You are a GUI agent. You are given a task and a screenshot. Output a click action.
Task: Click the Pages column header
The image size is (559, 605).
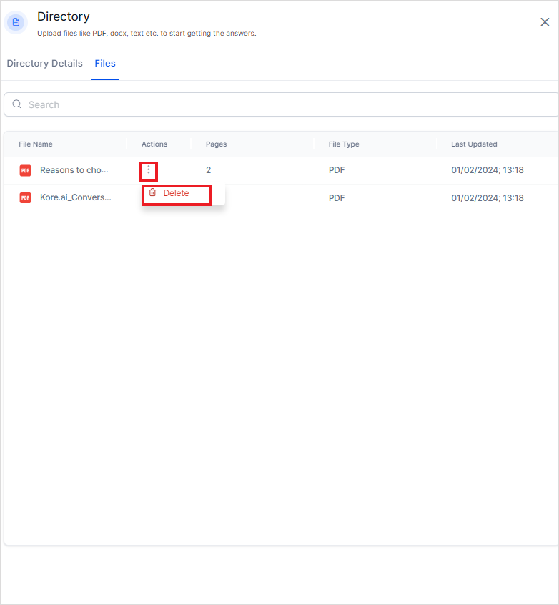216,144
